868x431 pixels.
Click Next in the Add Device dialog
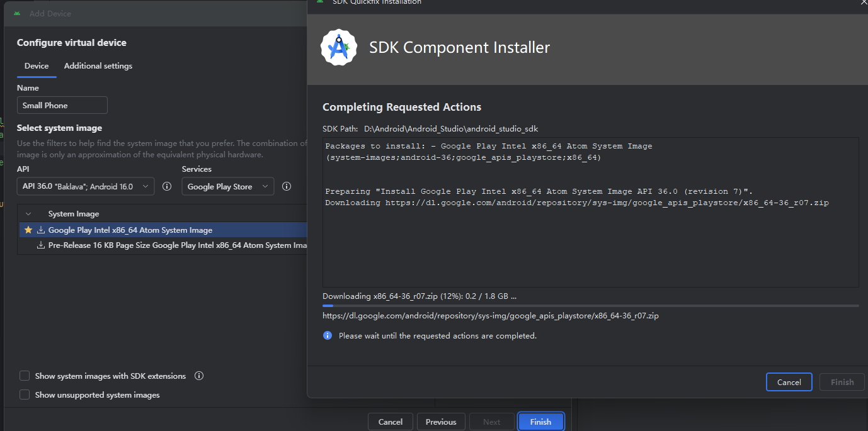click(492, 422)
